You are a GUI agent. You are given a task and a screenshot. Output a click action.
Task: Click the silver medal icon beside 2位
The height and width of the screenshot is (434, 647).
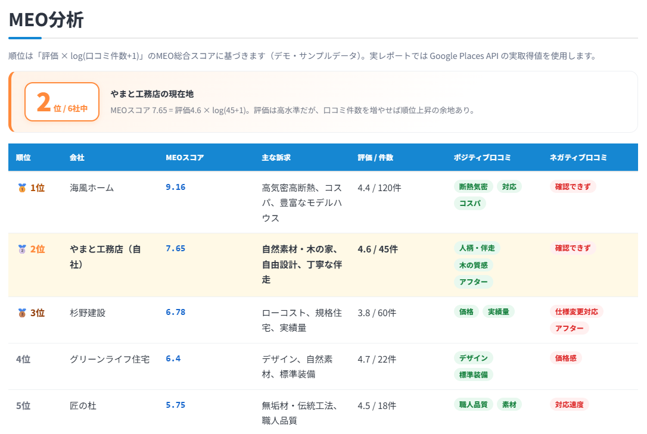point(22,249)
